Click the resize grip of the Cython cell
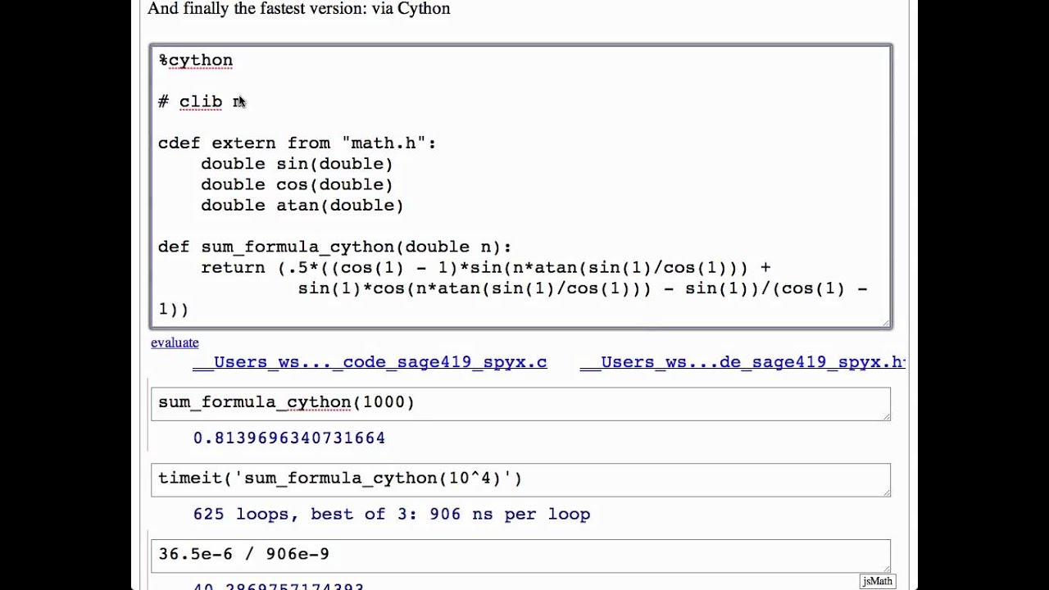The image size is (1049, 590). pyautogui.click(x=885, y=322)
